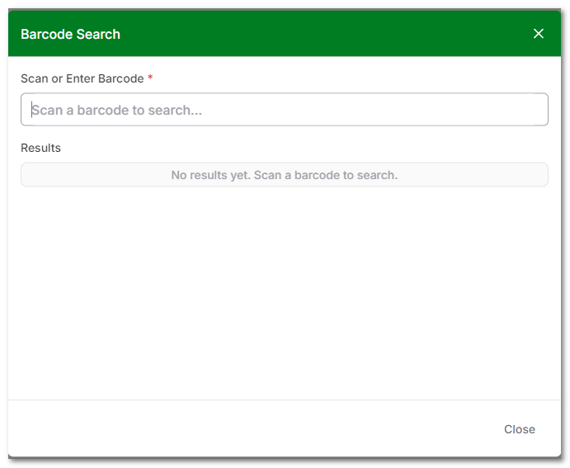
Task: Click the empty footer area left of Close
Action: pyautogui.click(x=247, y=429)
